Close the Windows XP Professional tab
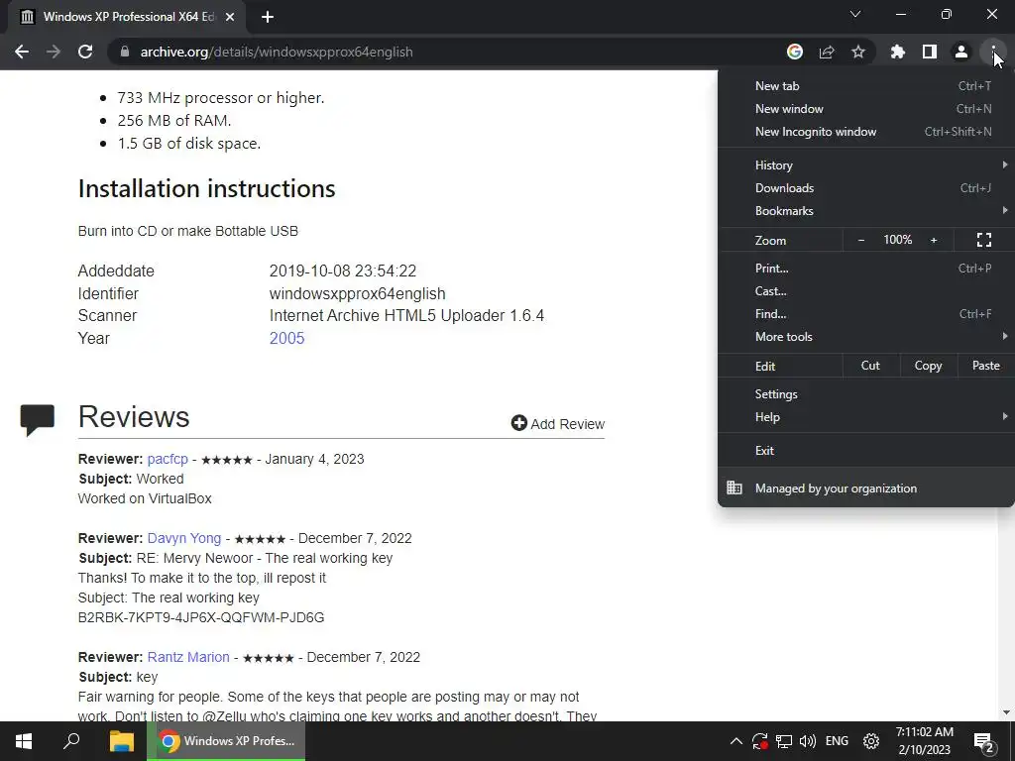 tap(230, 17)
